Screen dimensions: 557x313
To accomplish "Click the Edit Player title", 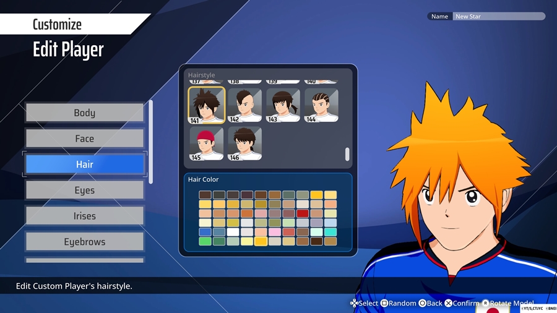I will [68, 49].
